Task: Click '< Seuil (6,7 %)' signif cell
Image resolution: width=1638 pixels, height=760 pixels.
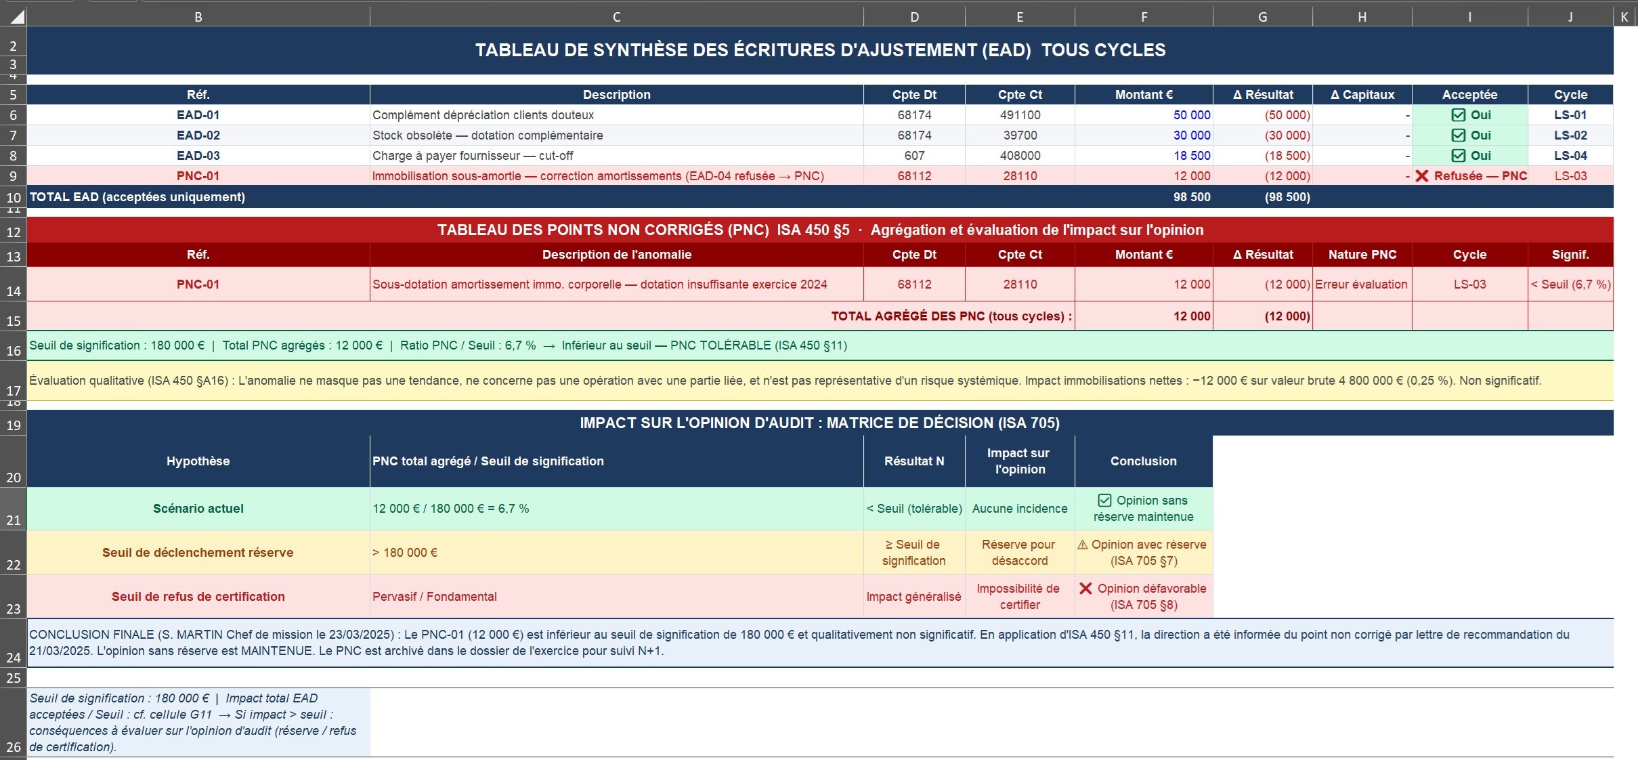Action: coord(1570,284)
